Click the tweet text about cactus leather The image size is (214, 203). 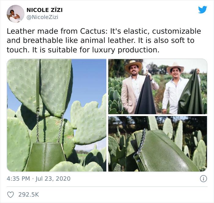(104, 40)
